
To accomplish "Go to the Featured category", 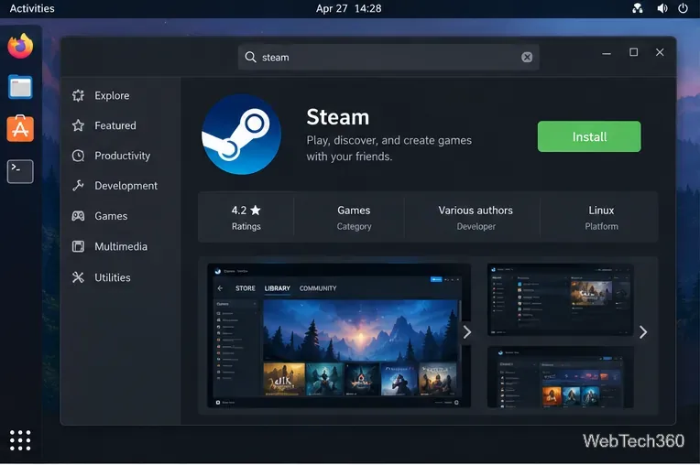I will 115,125.
